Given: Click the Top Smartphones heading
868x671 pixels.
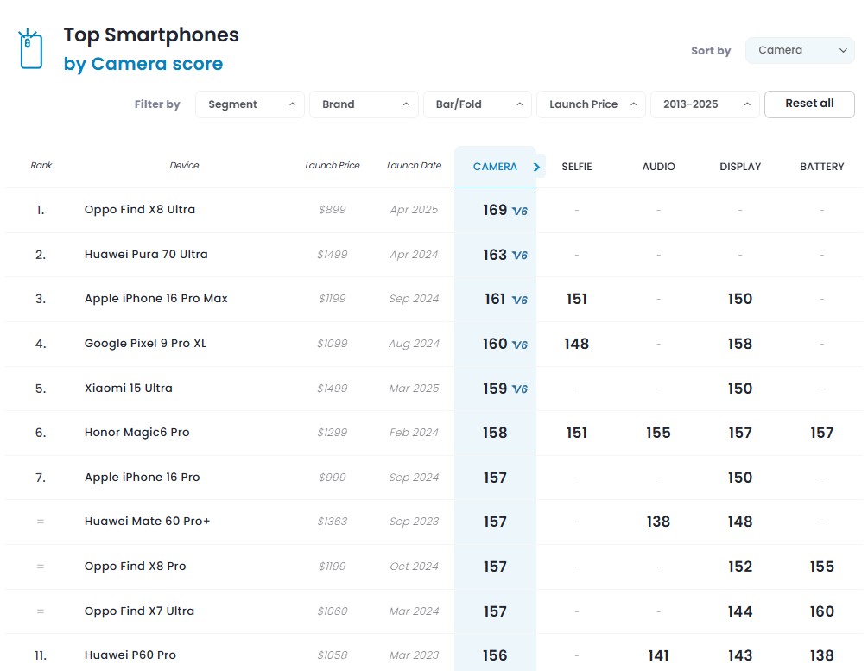Looking at the screenshot, I should (x=151, y=35).
